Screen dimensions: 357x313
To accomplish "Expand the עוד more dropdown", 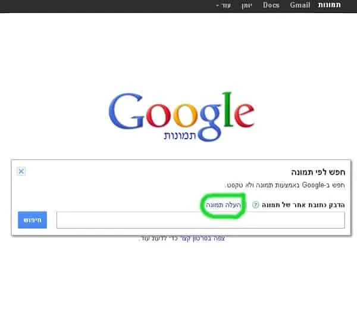I will click(223, 5).
